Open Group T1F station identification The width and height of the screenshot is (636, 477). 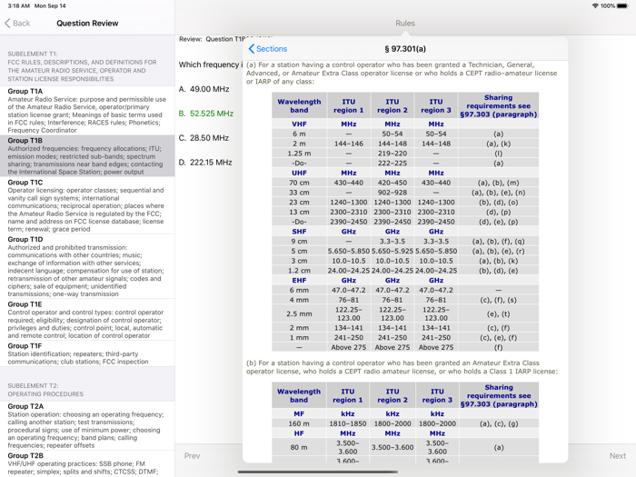pos(87,353)
